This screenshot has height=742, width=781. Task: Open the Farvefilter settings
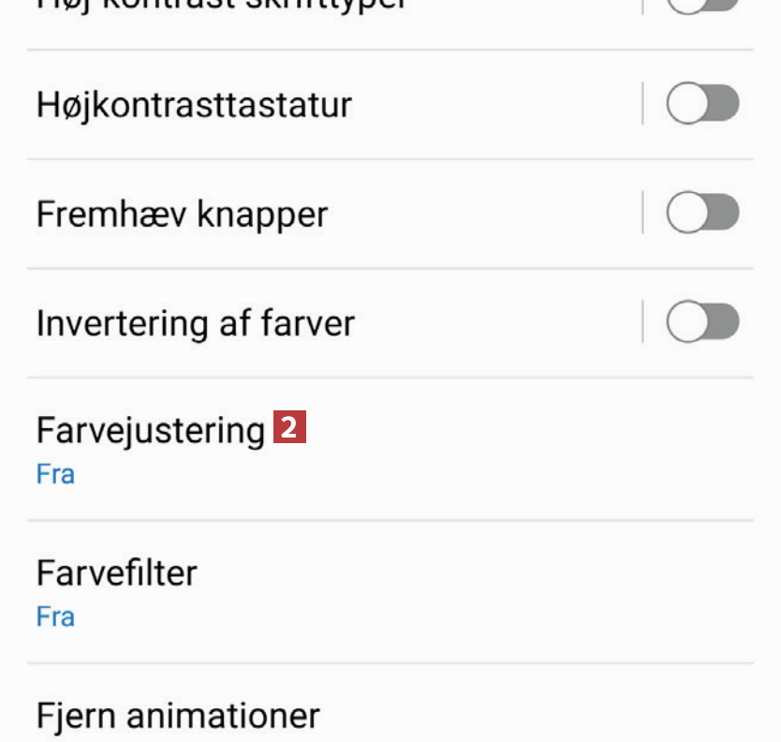point(117,572)
